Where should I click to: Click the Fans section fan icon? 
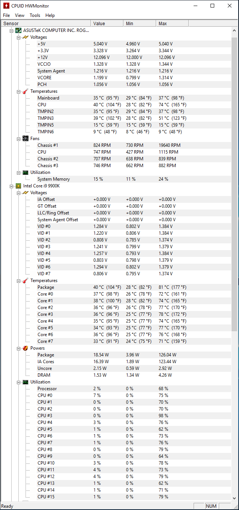(25, 139)
